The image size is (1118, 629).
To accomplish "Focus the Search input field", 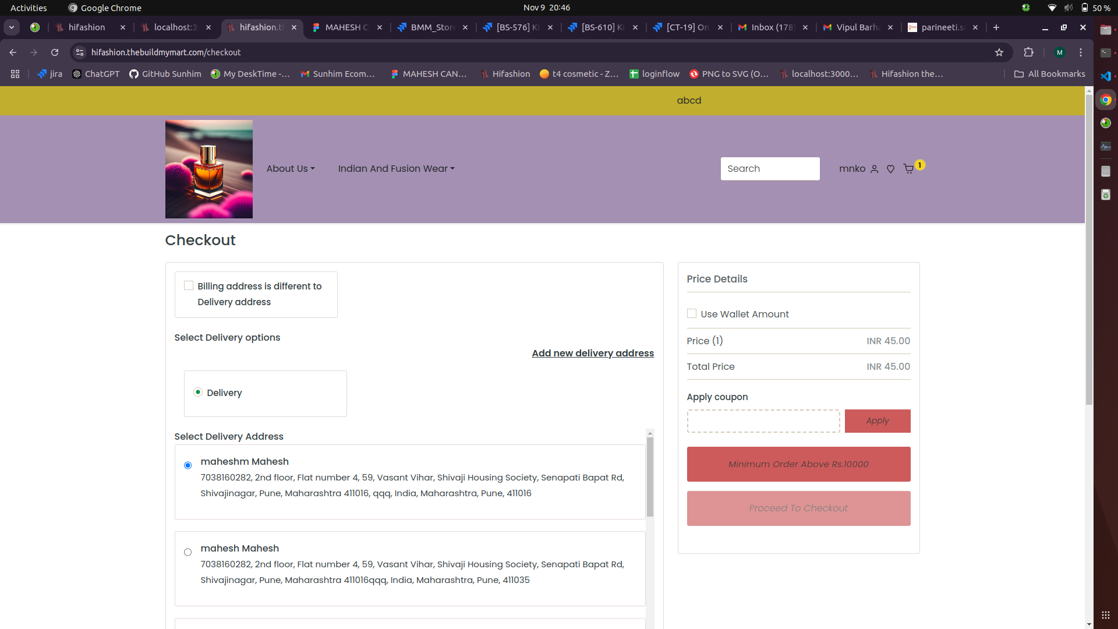I will pos(770,169).
